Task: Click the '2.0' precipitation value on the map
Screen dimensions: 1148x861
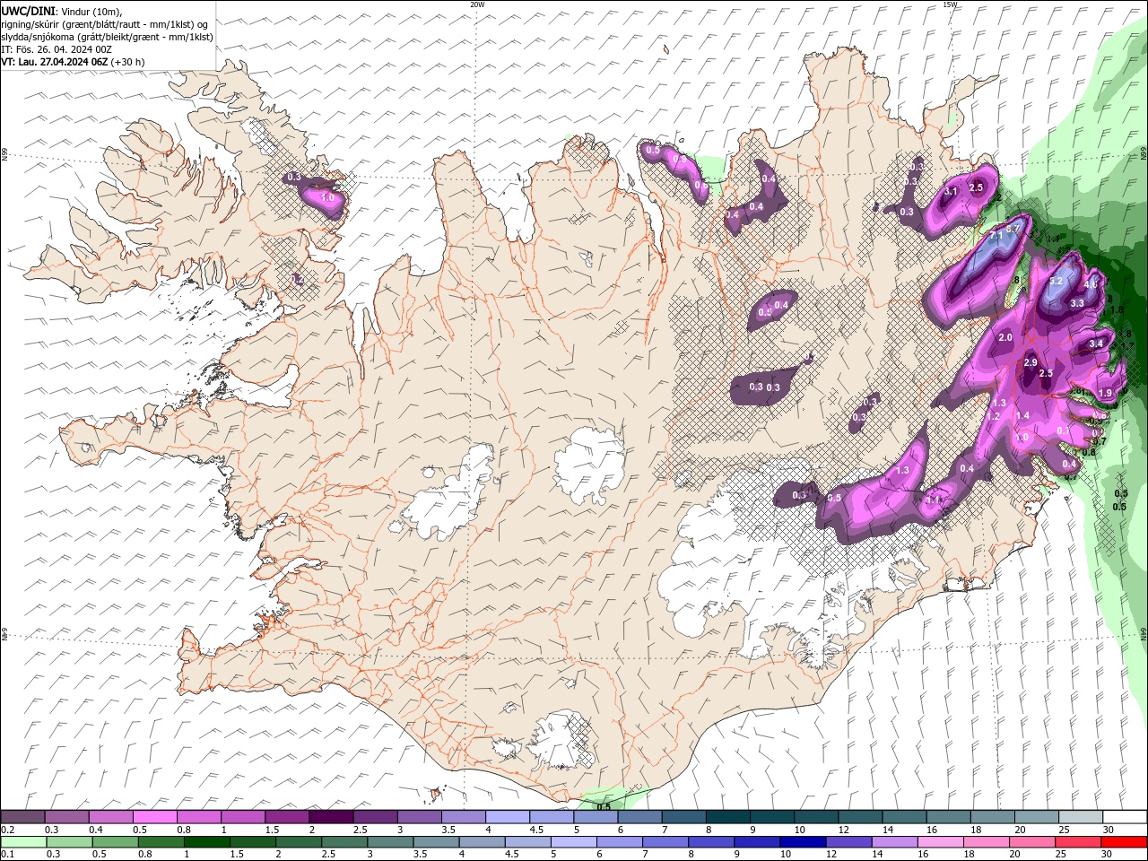Action: [1005, 337]
